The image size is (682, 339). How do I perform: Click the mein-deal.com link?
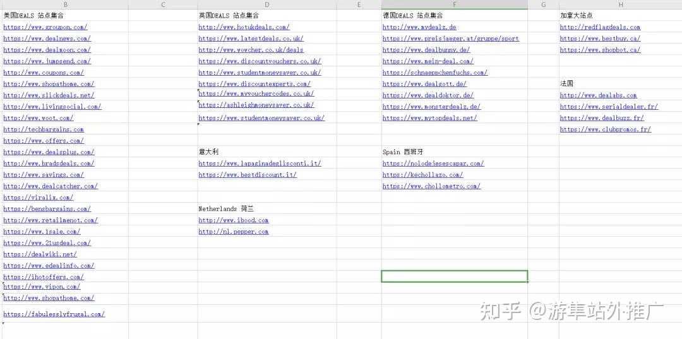pos(428,61)
